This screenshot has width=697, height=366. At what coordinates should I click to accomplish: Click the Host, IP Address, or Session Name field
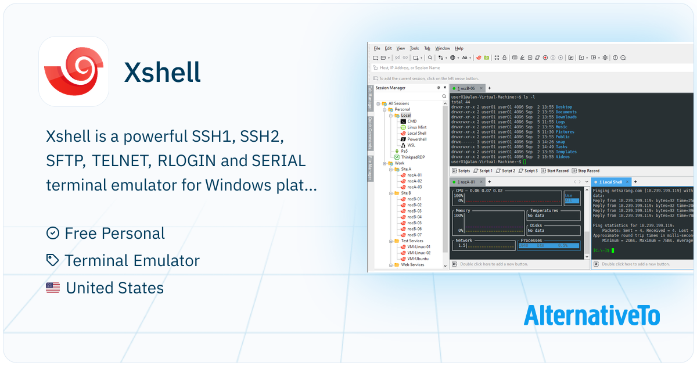click(x=531, y=68)
